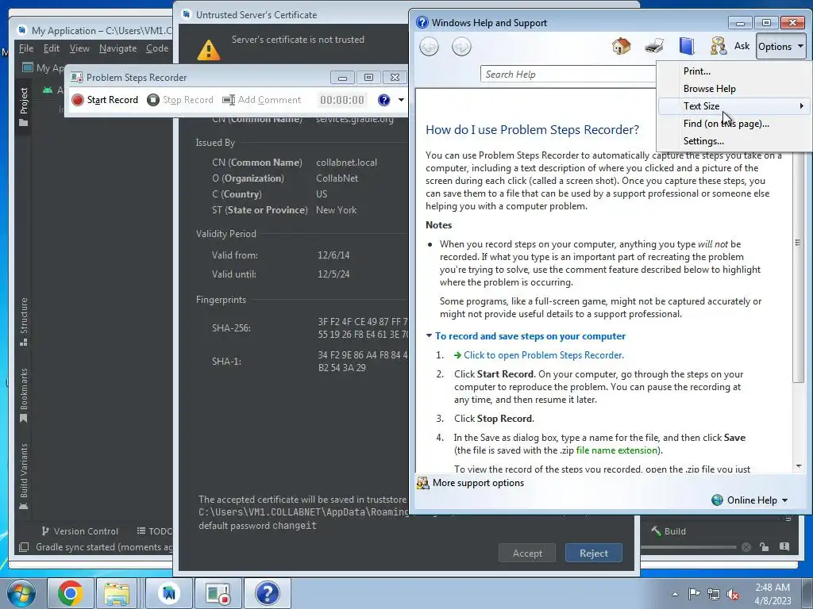Click the Action Center flag tray icon
Image resolution: width=813 pixels, height=609 pixels.
click(694, 594)
